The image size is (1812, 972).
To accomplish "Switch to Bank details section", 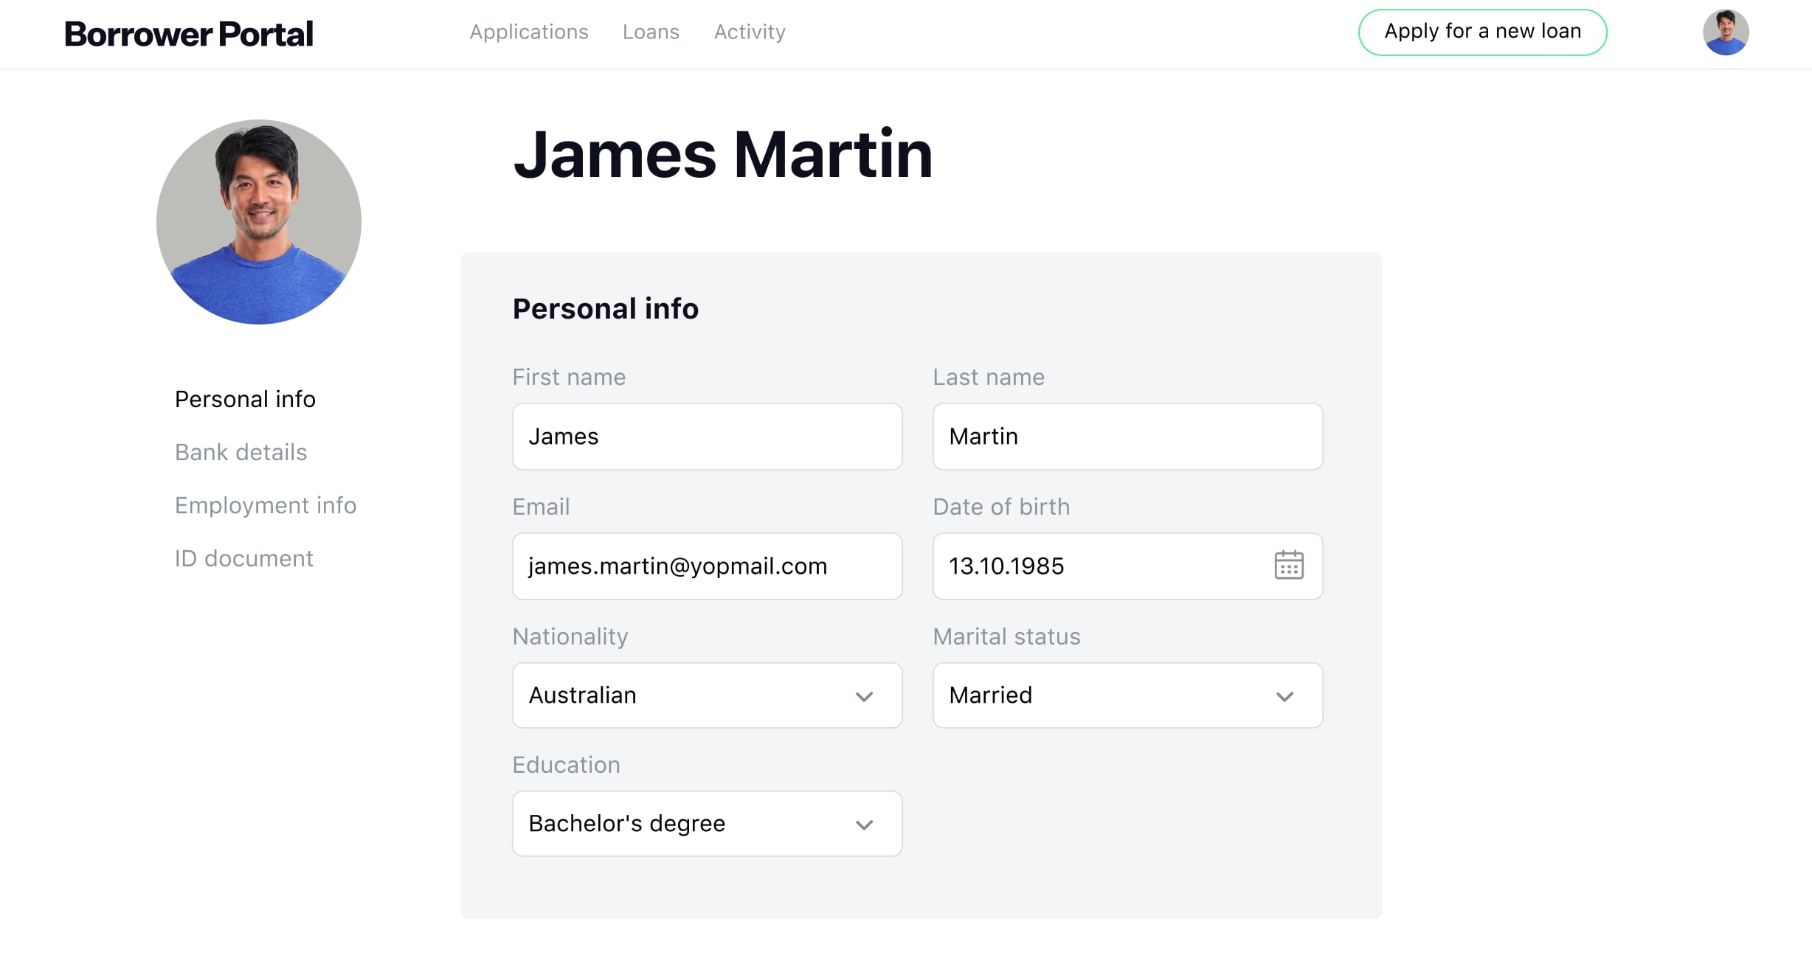I will tap(241, 452).
